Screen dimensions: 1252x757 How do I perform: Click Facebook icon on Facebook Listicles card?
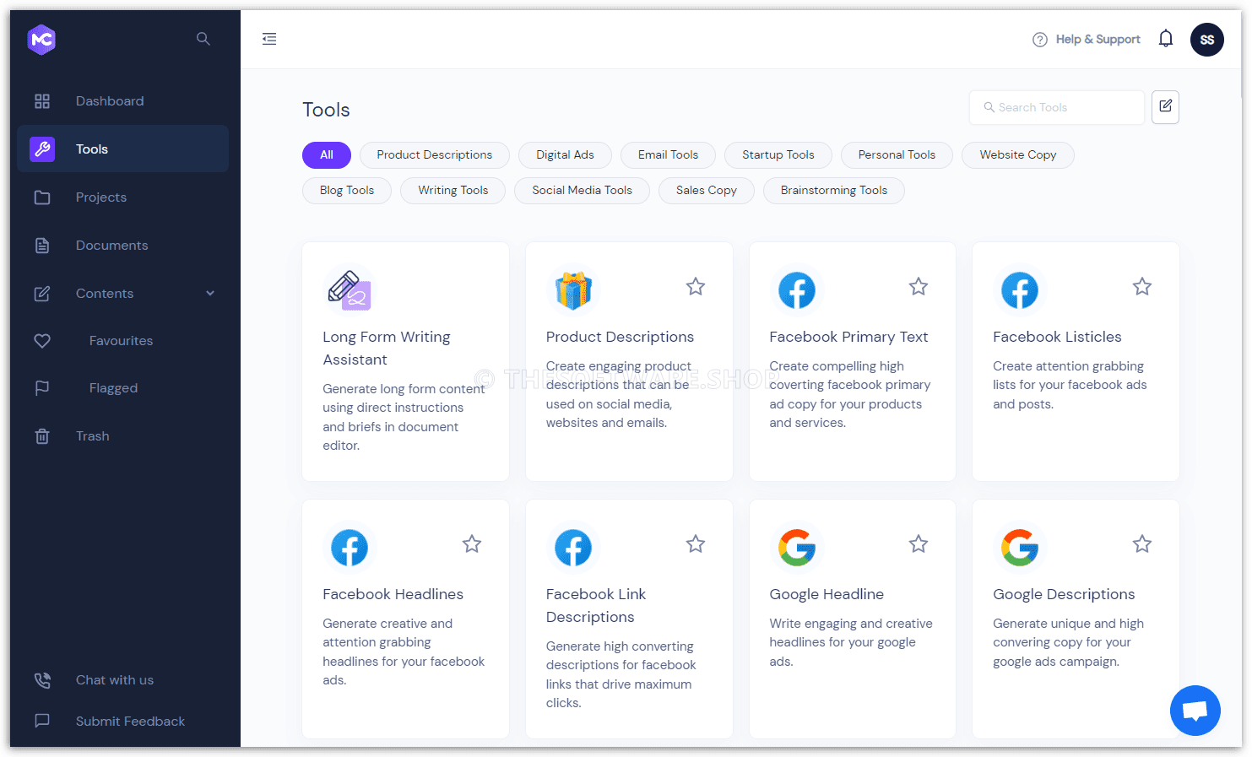[x=1020, y=290]
